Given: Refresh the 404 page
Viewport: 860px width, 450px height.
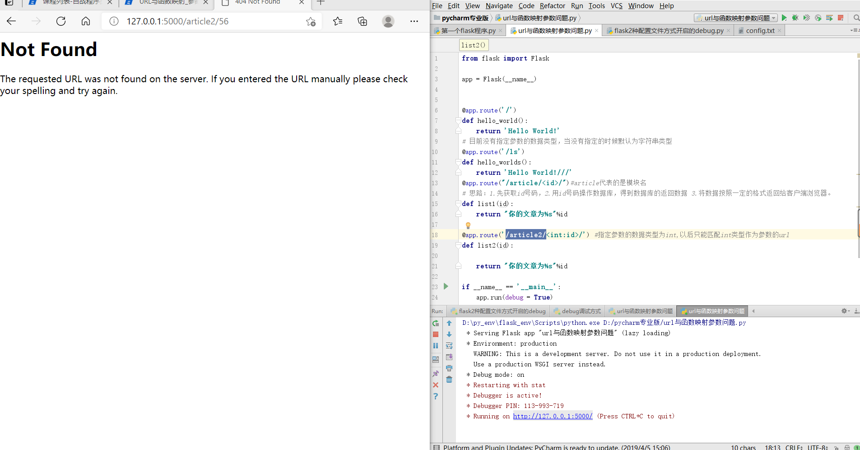Looking at the screenshot, I should click(x=61, y=21).
